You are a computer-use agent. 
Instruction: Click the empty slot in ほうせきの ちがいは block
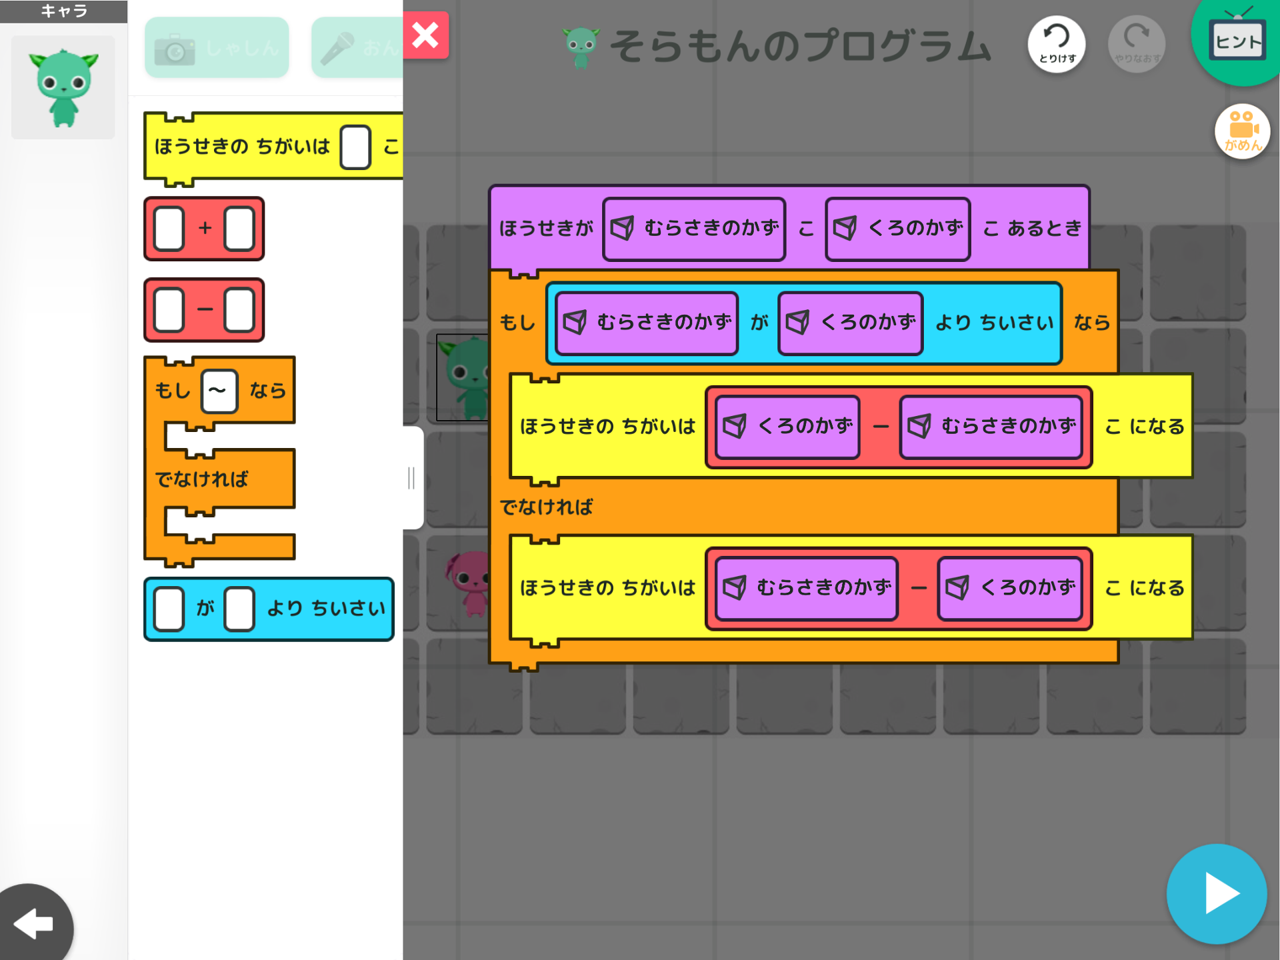355,146
